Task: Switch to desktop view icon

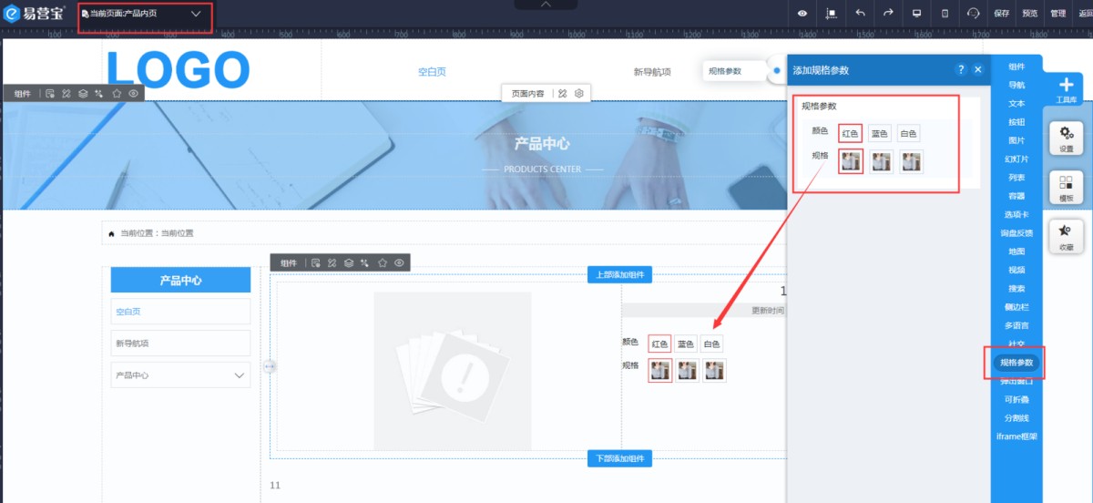Action: tap(917, 14)
